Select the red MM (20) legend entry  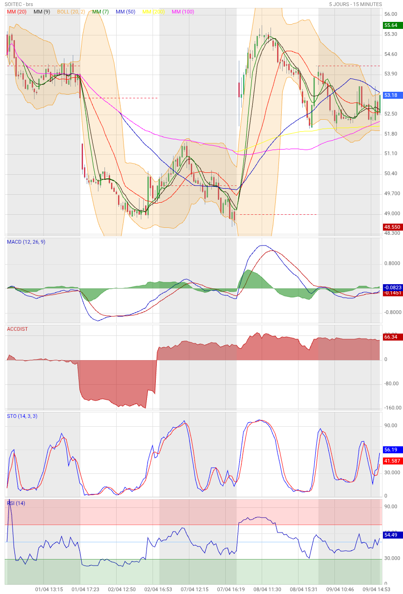click(17, 12)
